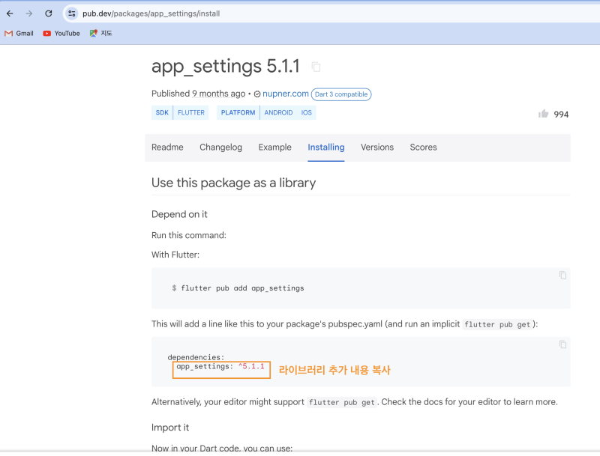This screenshot has height=456, width=600.
Task: Copy the flutter pub add command
Action: pos(562,276)
